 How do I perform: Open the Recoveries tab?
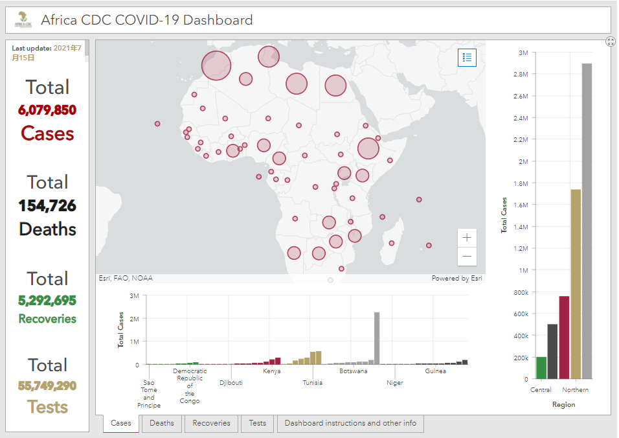pyautogui.click(x=211, y=423)
